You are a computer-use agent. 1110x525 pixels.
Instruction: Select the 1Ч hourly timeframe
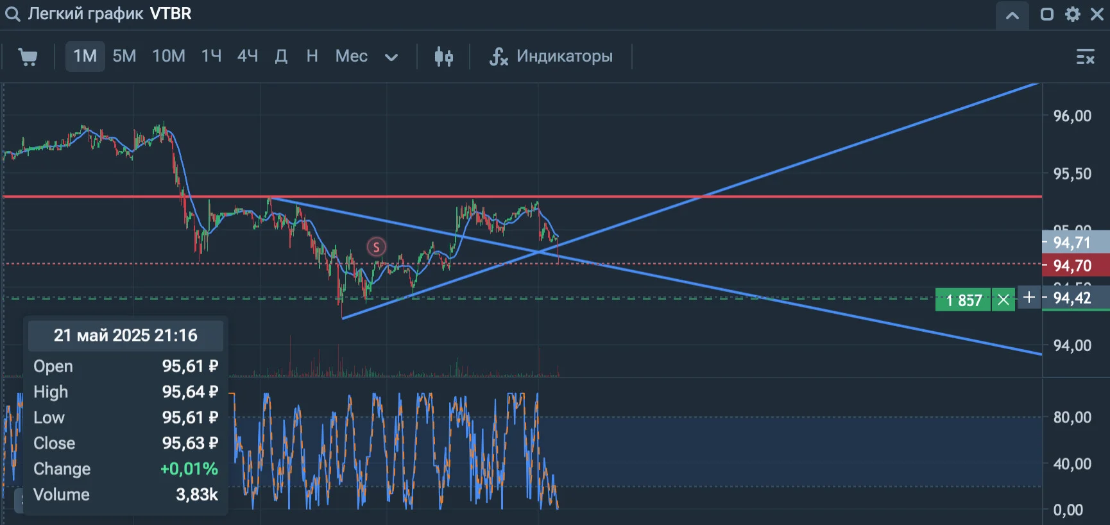pos(211,56)
